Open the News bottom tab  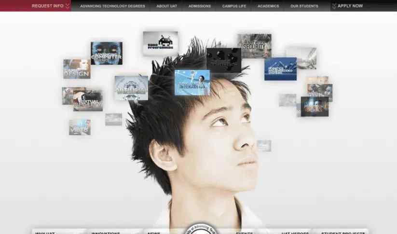(154, 233)
